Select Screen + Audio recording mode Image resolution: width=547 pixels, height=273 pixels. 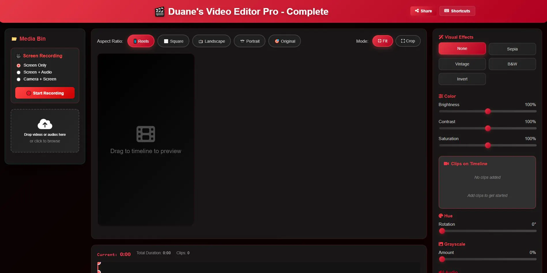tap(19, 72)
